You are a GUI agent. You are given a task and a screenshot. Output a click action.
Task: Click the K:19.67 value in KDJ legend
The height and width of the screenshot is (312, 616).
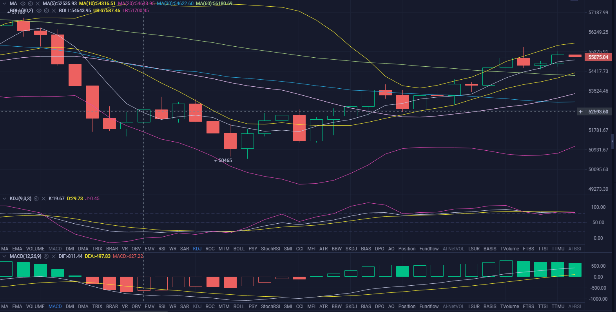pyautogui.click(x=56, y=199)
